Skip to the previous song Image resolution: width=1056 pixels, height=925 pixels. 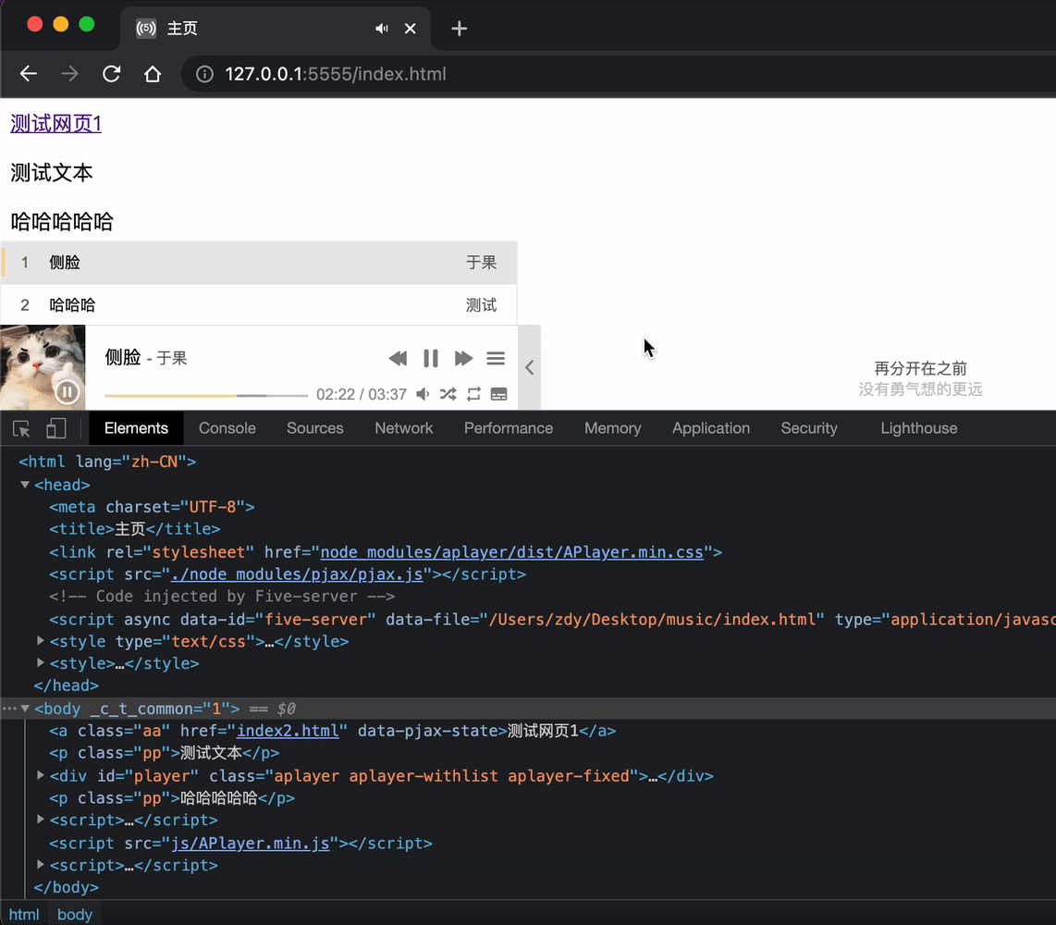point(398,358)
